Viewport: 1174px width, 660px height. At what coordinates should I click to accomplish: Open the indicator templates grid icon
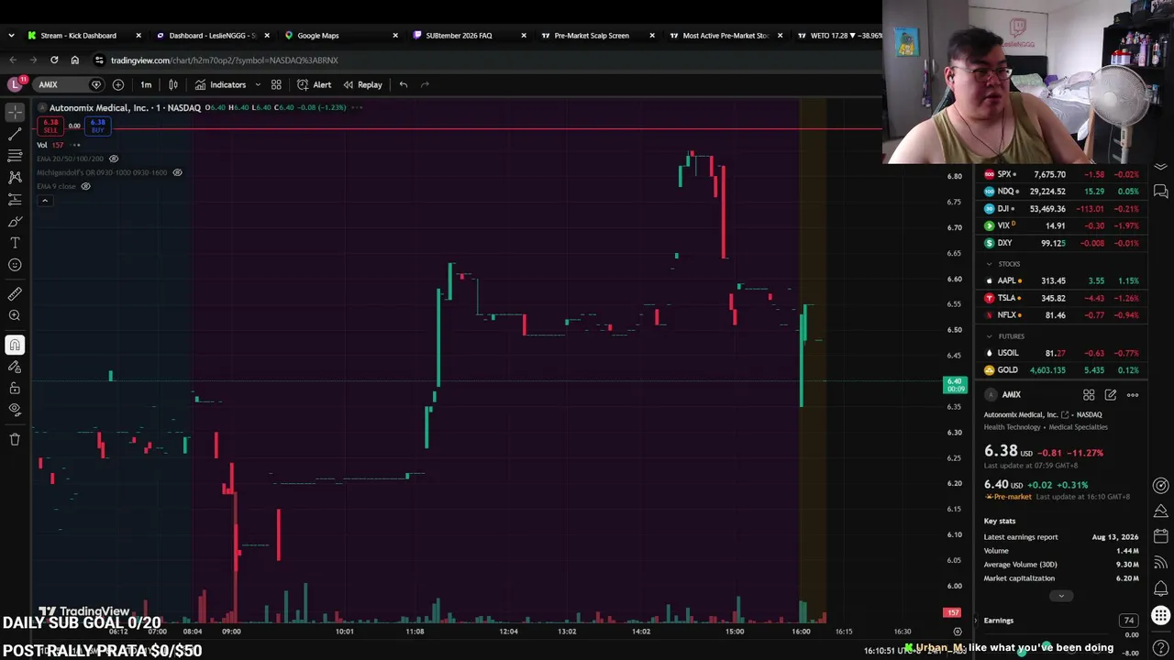276,84
